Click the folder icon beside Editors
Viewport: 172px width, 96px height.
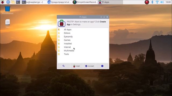click(59, 33)
